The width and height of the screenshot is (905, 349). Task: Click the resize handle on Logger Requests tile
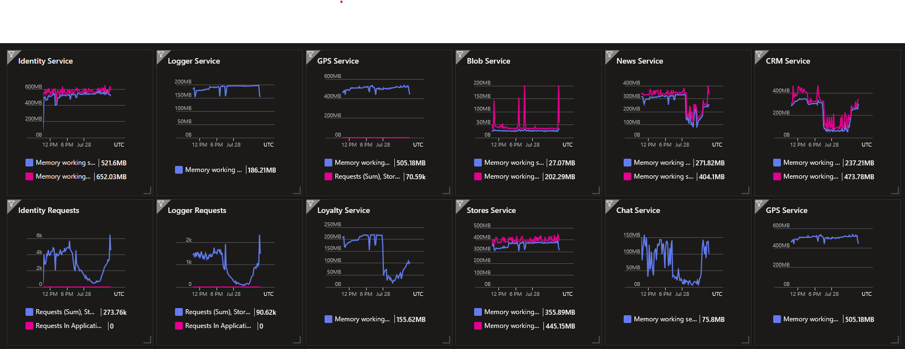tap(297, 340)
